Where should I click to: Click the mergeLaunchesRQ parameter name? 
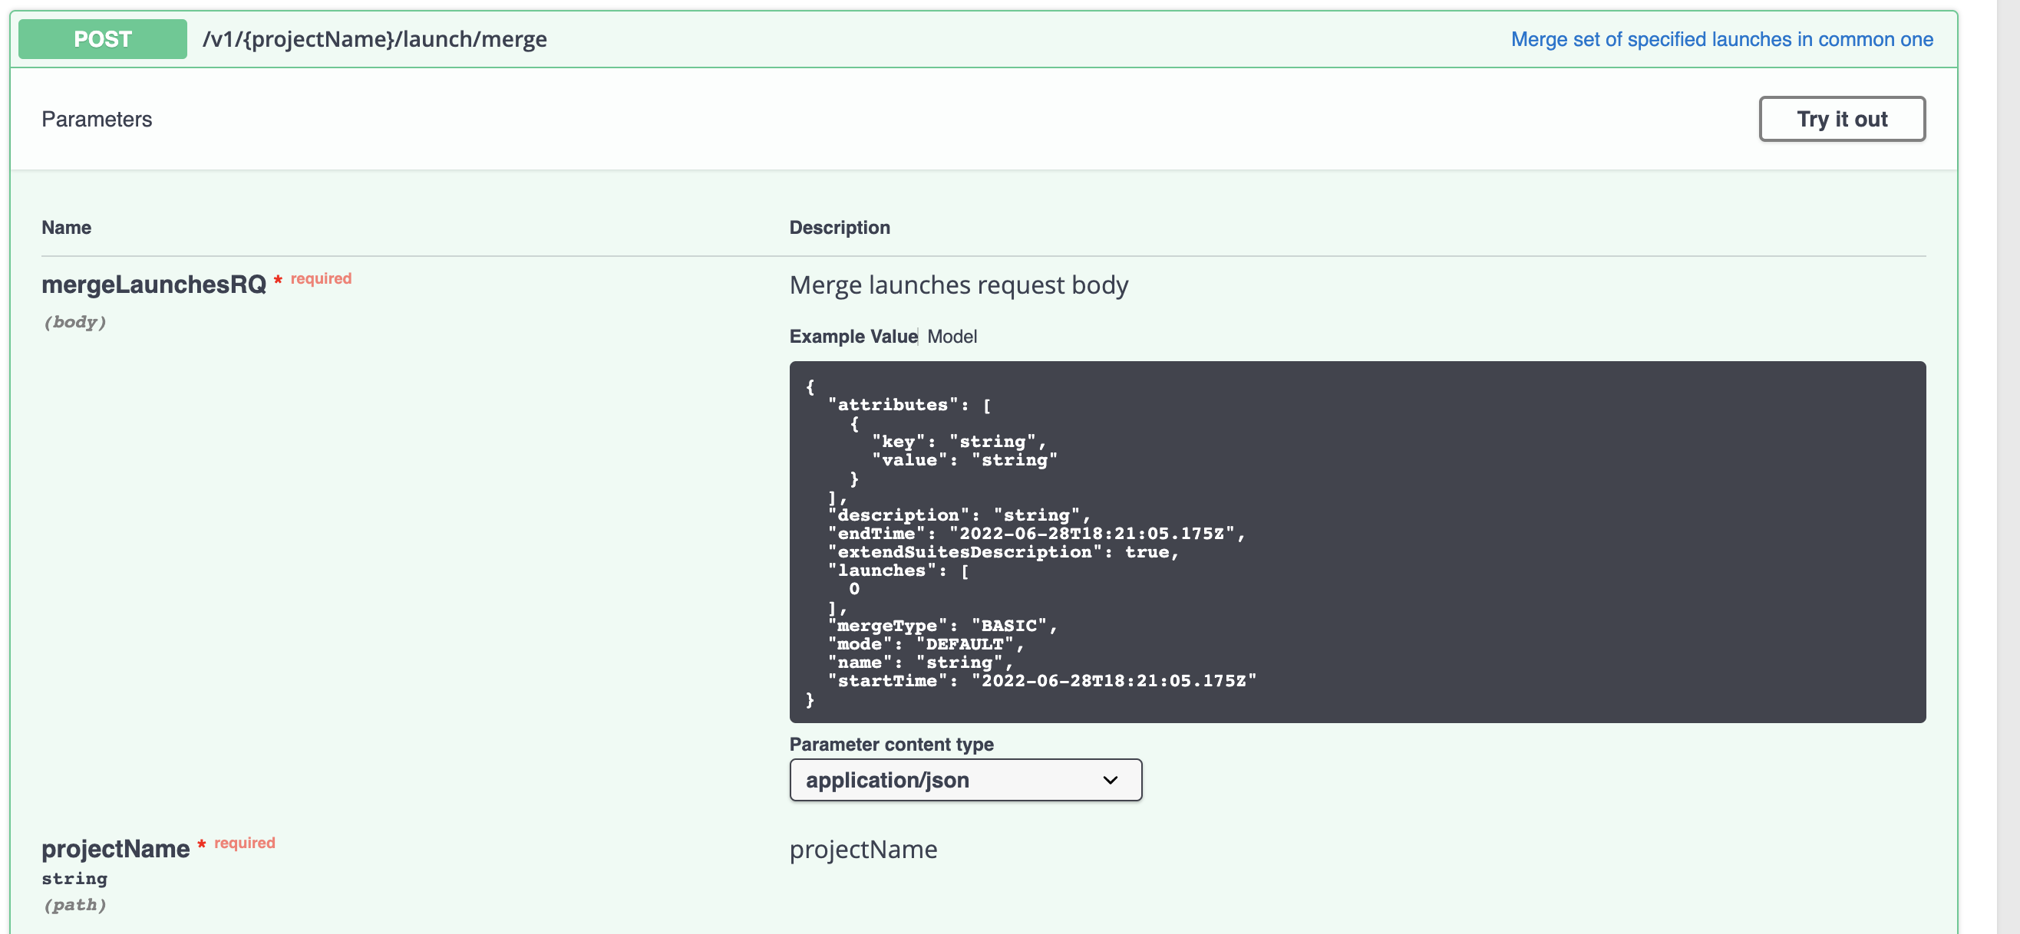tap(153, 284)
